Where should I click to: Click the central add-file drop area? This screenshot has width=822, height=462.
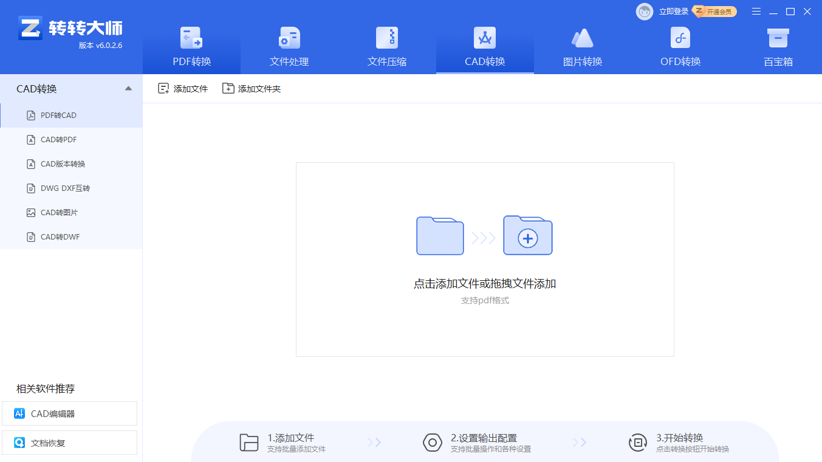coord(484,260)
